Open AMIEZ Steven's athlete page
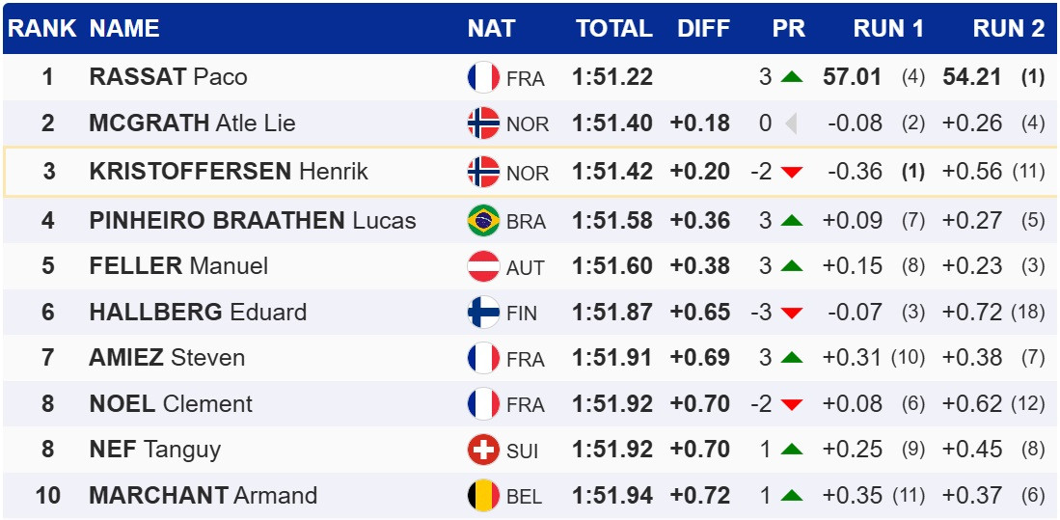This screenshot has width=1060, height=520. pyautogui.click(x=167, y=358)
